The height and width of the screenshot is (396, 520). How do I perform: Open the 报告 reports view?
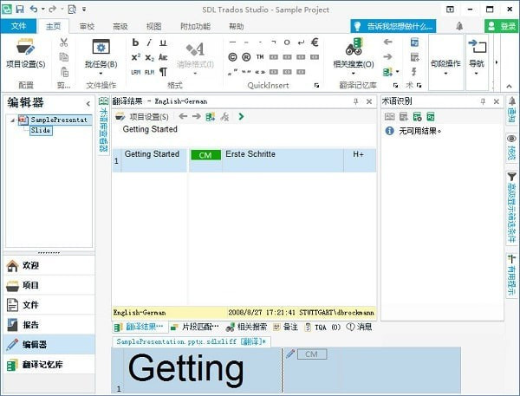pyautogui.click(x=49, y=325)
